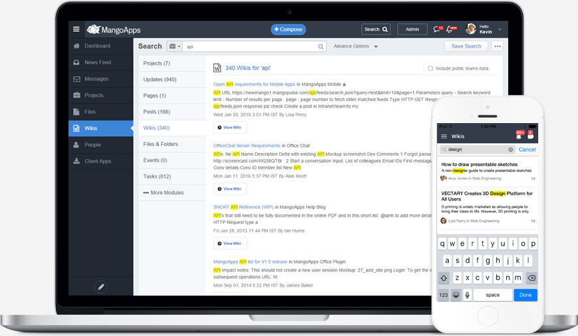Click the Compose button

pos(288,29)
